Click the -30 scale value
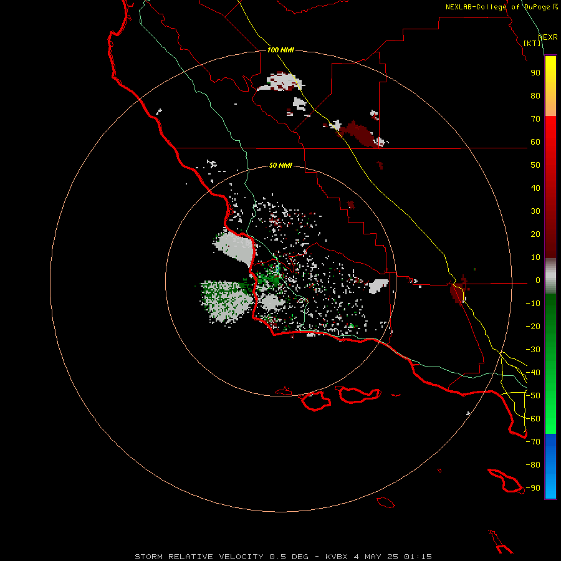Image resolution: width=561 pixels, height=561 pixels. click(x=533, y=350)
